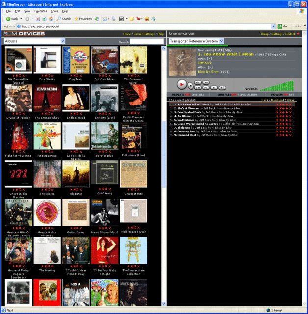The image size is (308, 314).
Task: Turn player Power OFF
Action: click(x=292, y=95)
